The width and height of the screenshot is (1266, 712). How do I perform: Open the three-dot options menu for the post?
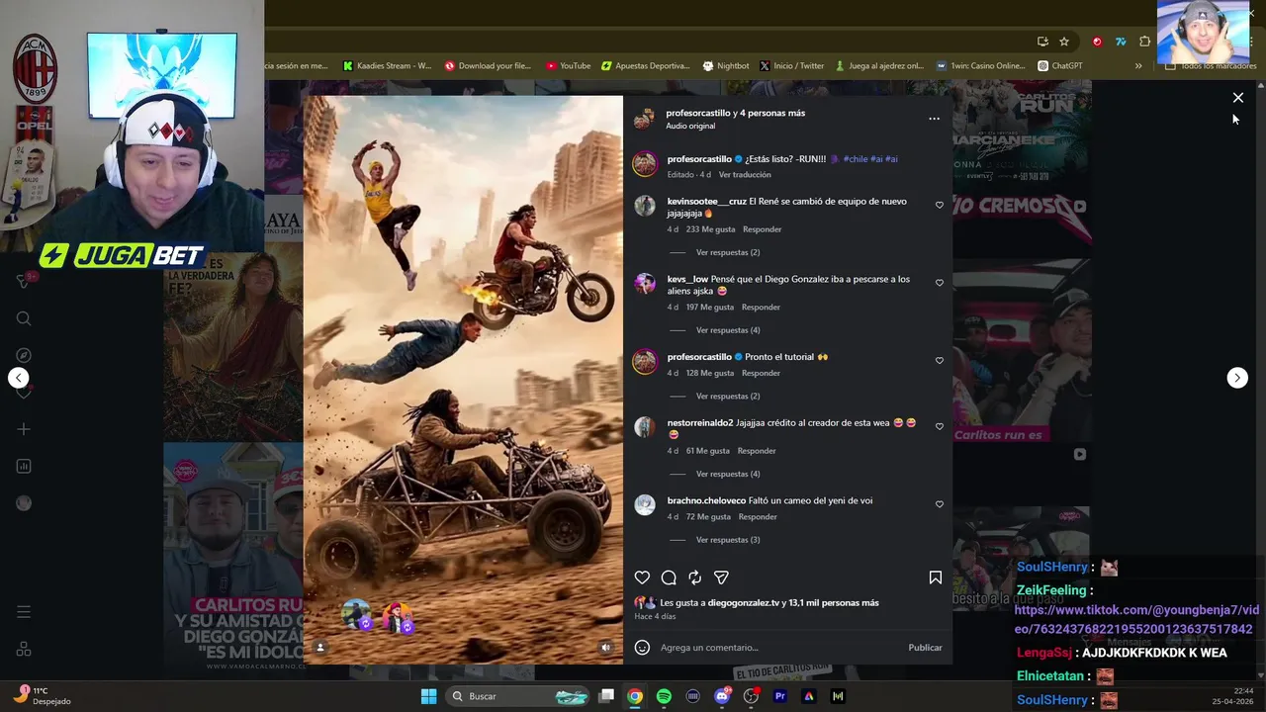934,119
